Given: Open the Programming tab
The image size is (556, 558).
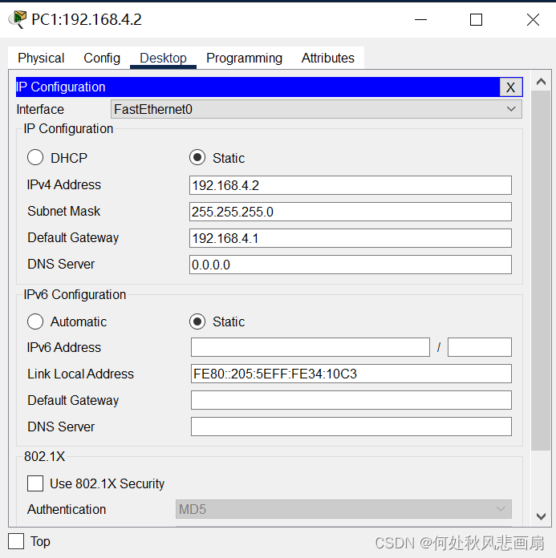Looking at the screenshot, I should click(x=245, y=58).
